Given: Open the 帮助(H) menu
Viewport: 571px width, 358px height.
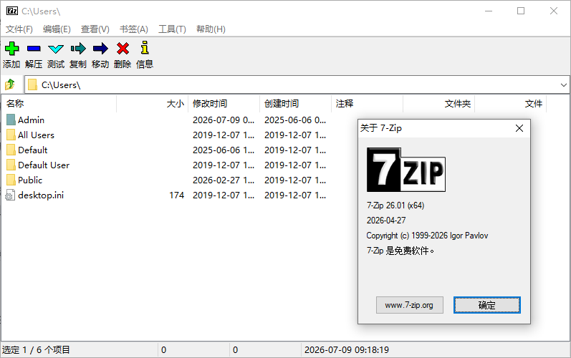Looking at the screenshot, I should tap(211, 29).
